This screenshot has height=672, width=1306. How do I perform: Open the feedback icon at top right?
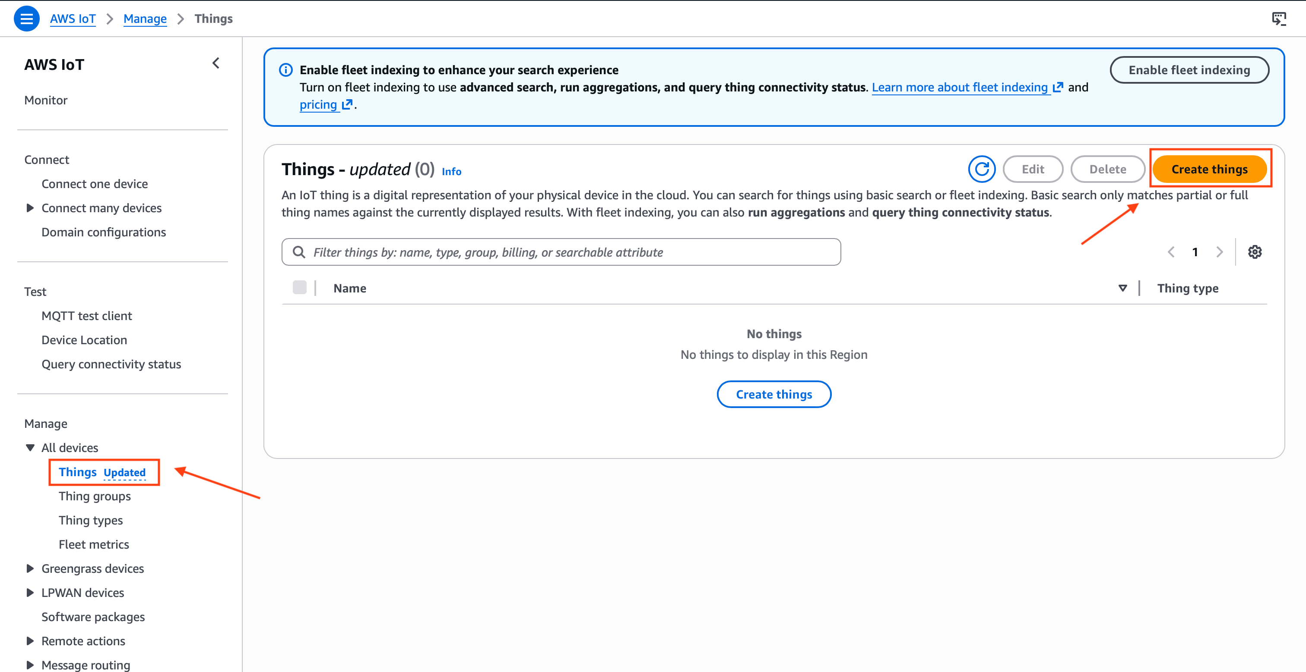tap(1280, 18)
